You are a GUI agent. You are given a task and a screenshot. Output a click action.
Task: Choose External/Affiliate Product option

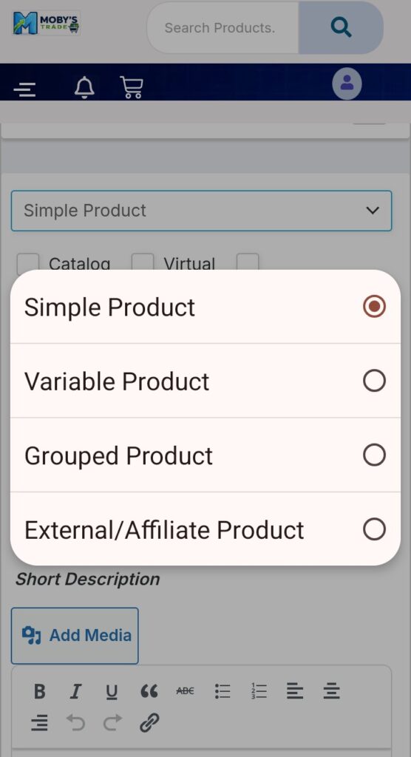coord(205,529)
